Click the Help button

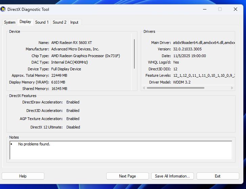(x=23, y=176)
